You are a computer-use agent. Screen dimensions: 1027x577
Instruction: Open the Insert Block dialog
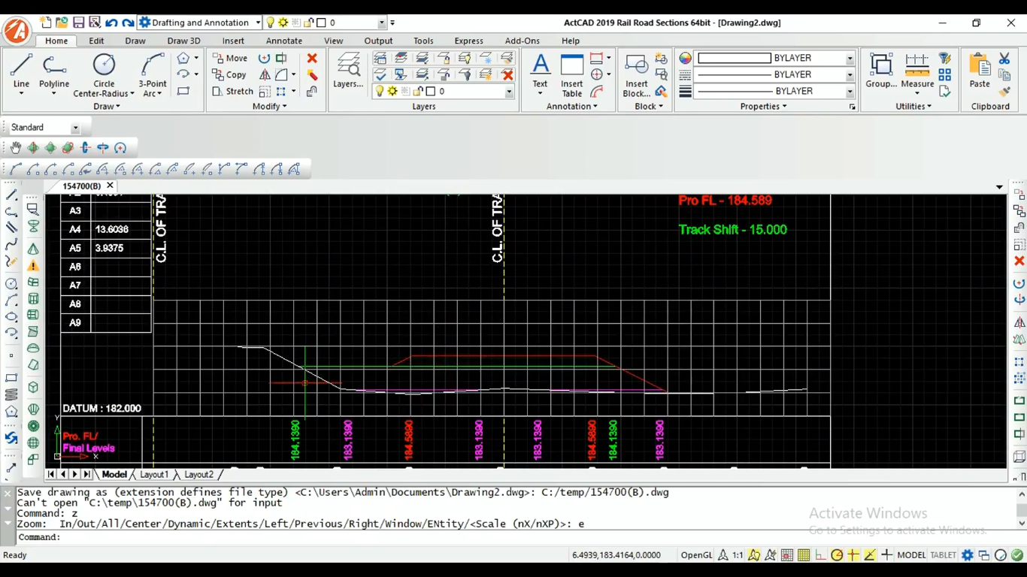pos(636,74)
